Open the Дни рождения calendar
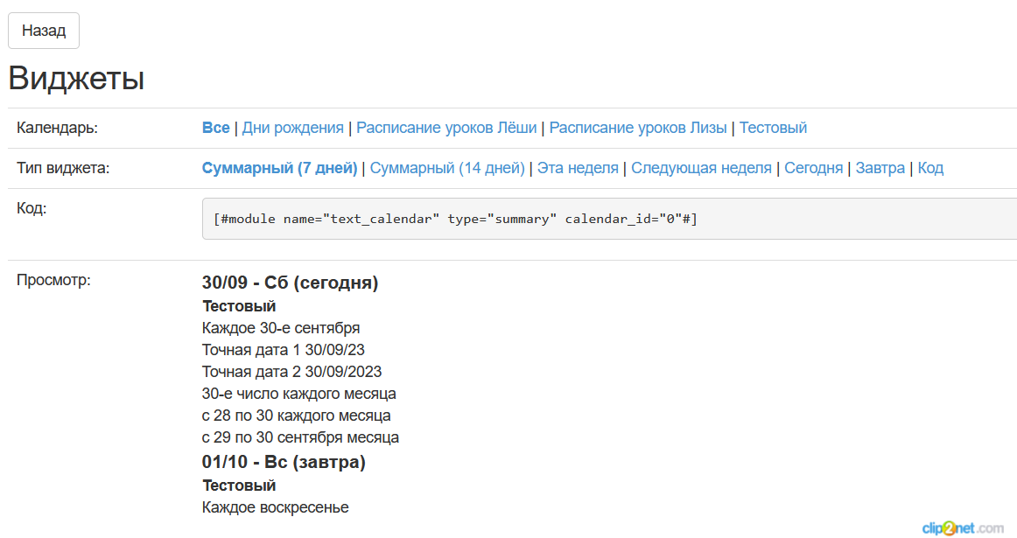 [292, 128]
